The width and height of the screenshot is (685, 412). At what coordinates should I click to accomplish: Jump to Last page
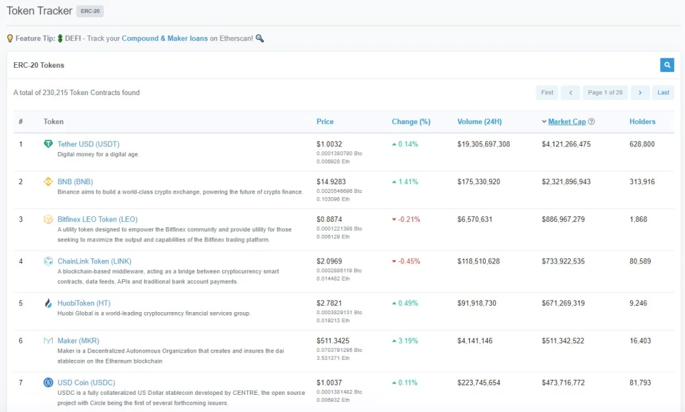pos(663,92)
